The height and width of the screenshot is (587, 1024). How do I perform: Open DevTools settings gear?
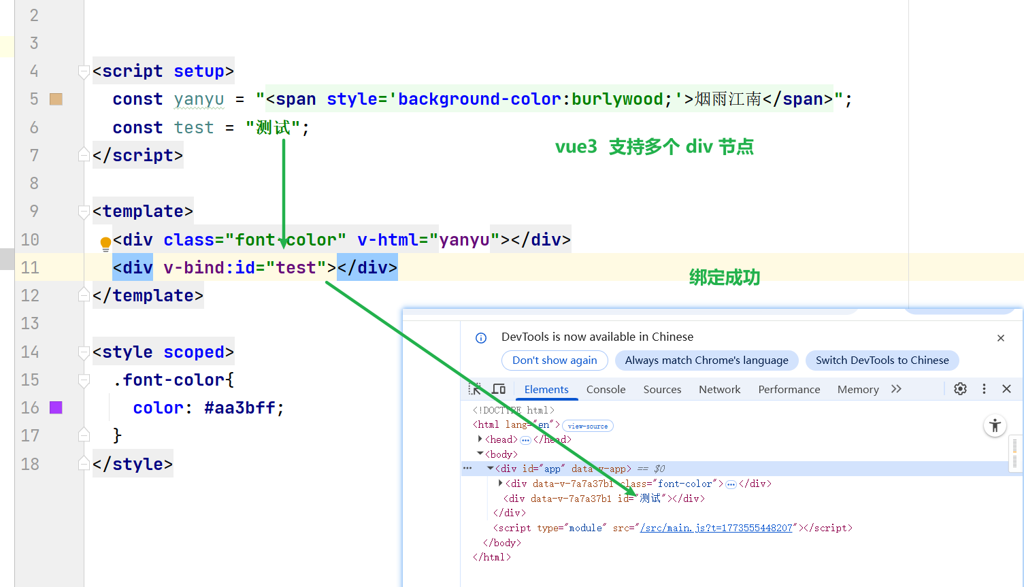pyautogui.click(x=960, y=389)
